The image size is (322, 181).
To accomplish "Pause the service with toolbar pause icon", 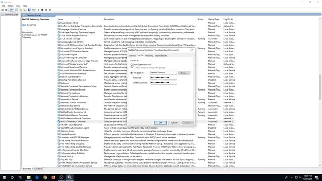I will pos(46,10).
